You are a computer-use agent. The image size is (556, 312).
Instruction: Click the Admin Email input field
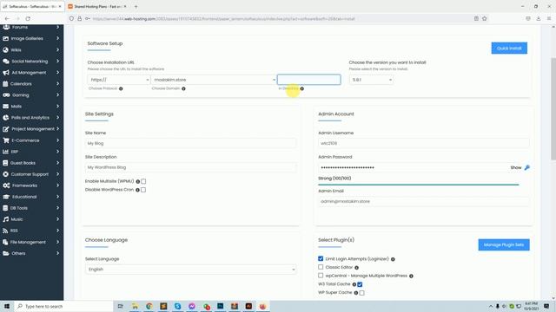pyautogui.click(x=424, y=201)
